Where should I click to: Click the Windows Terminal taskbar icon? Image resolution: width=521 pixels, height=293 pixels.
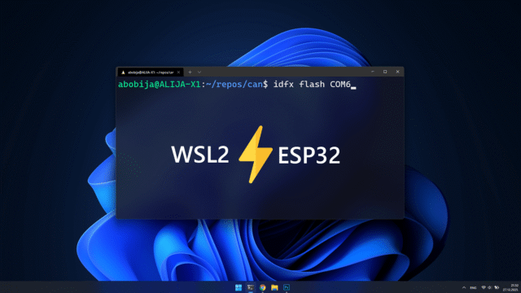pyautogui.click(x=251, y=287)
